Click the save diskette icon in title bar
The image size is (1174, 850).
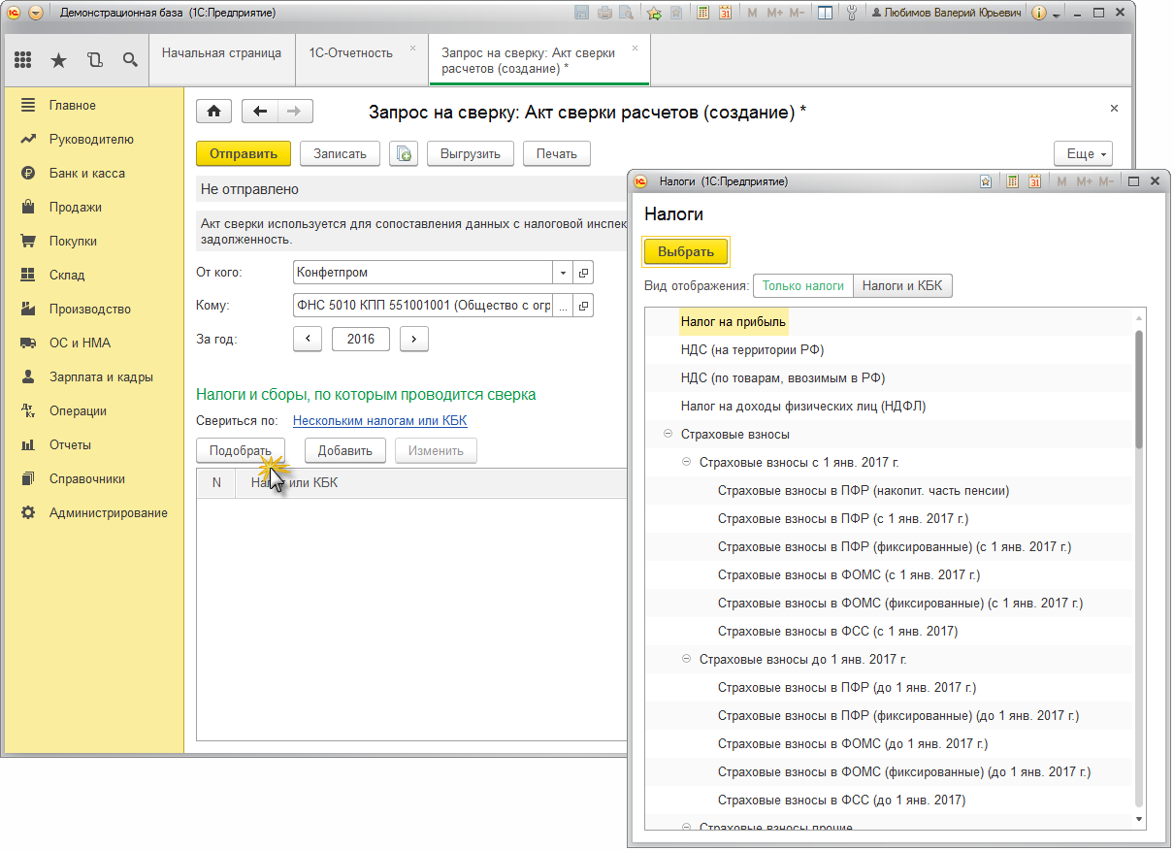582,14
